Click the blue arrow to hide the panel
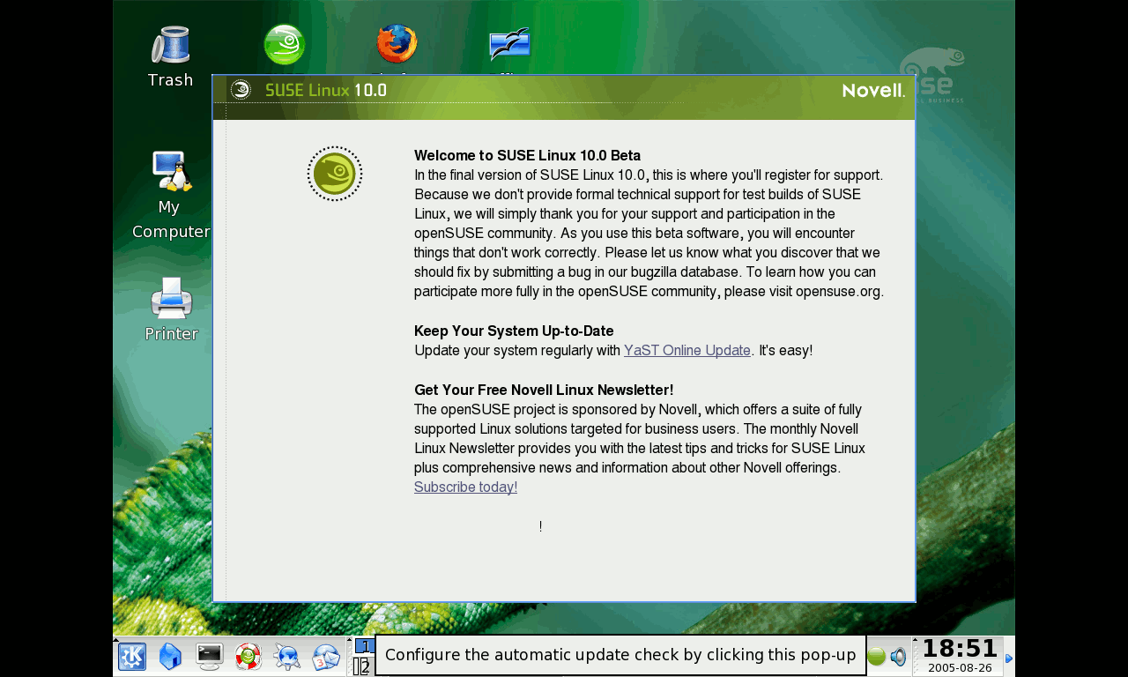This screenshot has height=677, width=1128. [x=1009, y=658]
